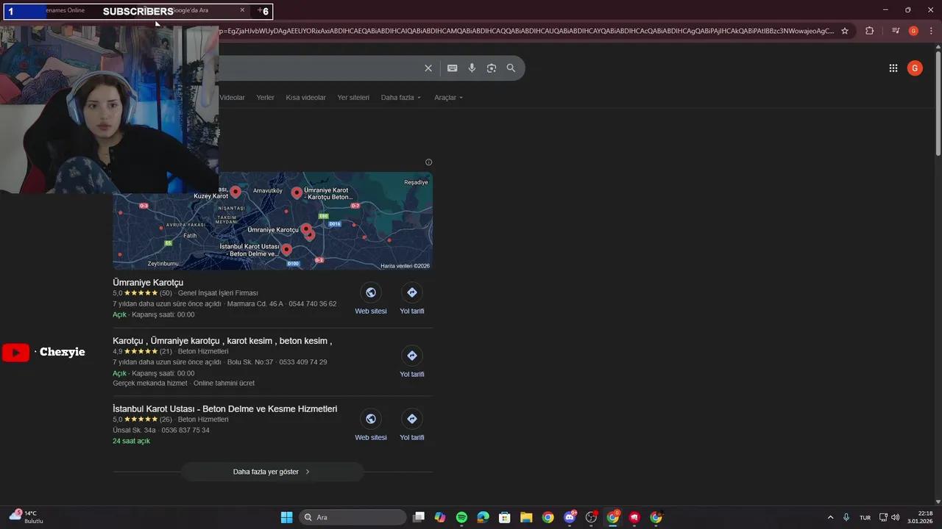Expand the Daha fazla dropdown
This screenshot has height=529, width=942.
400,97
